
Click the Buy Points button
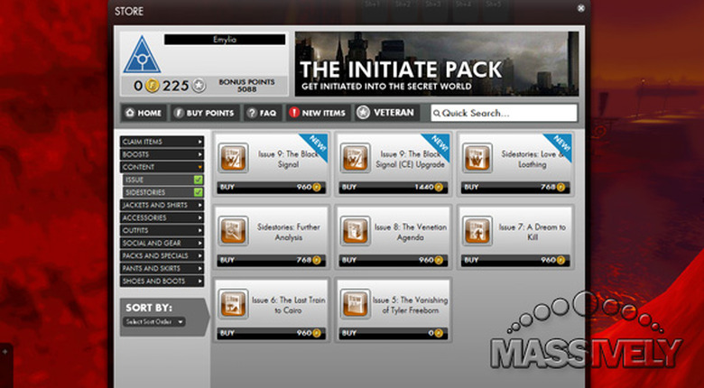click(x=205, y=113)
